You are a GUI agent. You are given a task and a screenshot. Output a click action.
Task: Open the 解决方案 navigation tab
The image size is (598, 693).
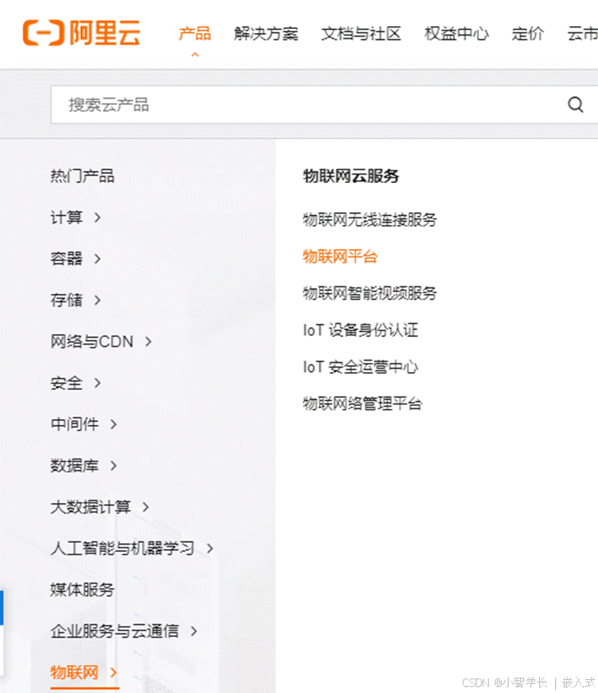coord(266,34)
